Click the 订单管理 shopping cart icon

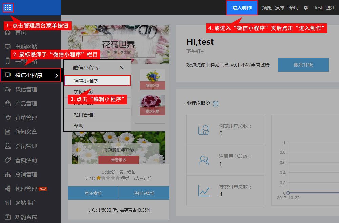pos(7,118)
